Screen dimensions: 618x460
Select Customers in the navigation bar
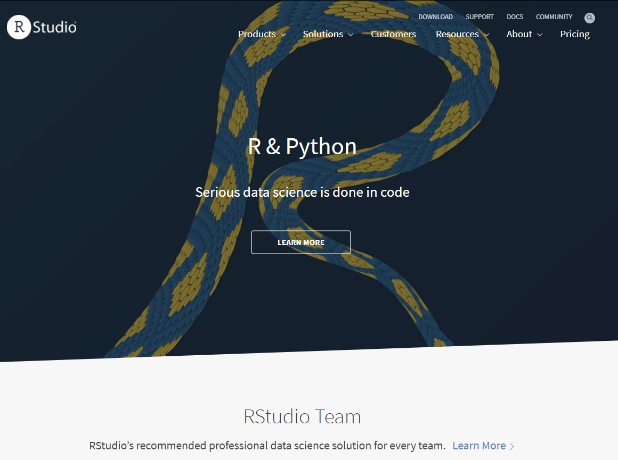point(393,34)
